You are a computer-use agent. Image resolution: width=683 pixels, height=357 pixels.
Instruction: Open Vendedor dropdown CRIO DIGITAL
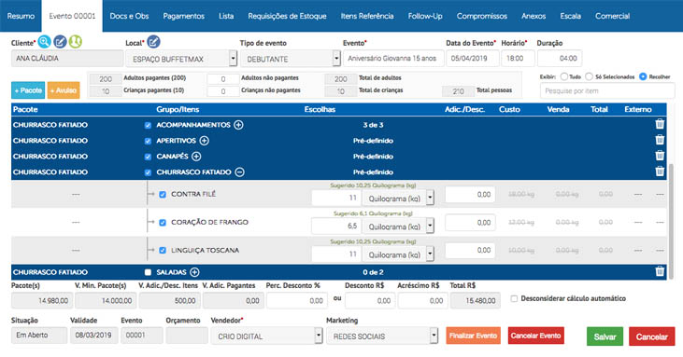point(266,336)
